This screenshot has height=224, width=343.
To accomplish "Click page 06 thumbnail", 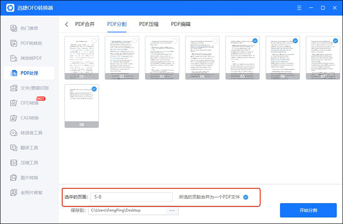I will point(283,58).
